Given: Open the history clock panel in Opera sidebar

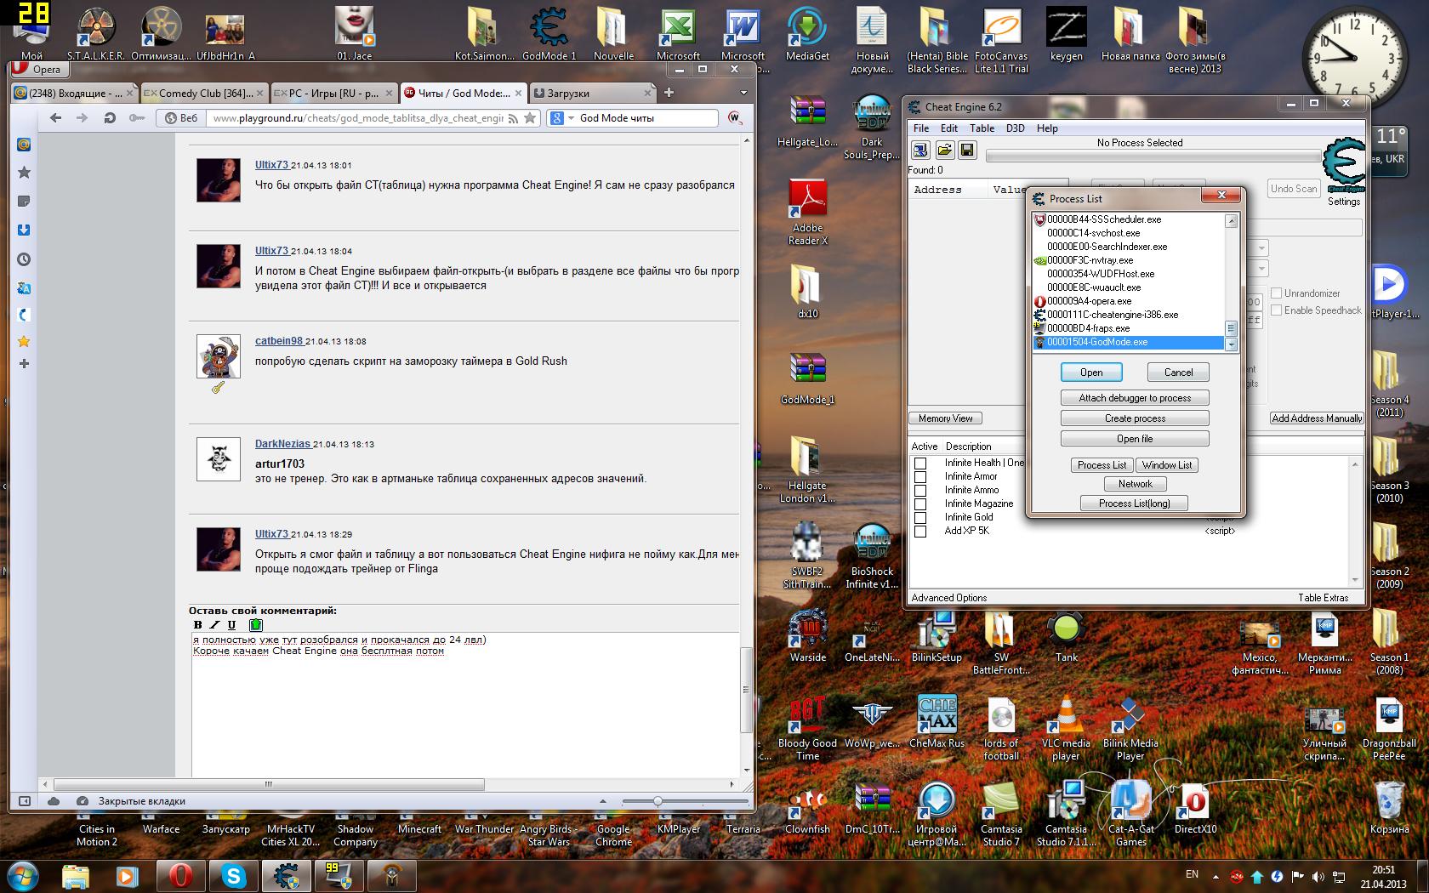Looking at the screenshot, I should (24, 259).
